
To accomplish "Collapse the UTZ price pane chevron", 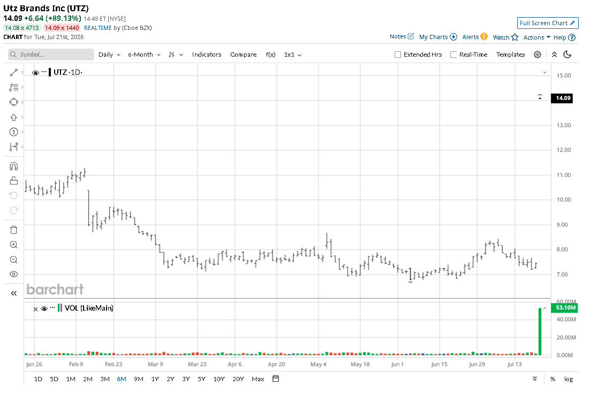I will point(544,73).
